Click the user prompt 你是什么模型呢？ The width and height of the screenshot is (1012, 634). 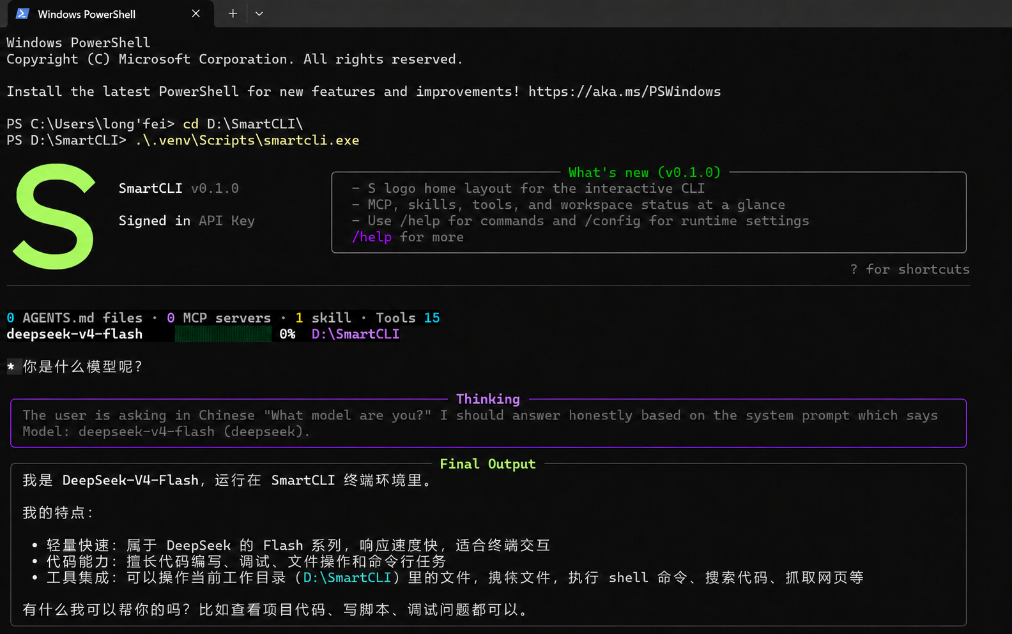[x=83, y=366]
